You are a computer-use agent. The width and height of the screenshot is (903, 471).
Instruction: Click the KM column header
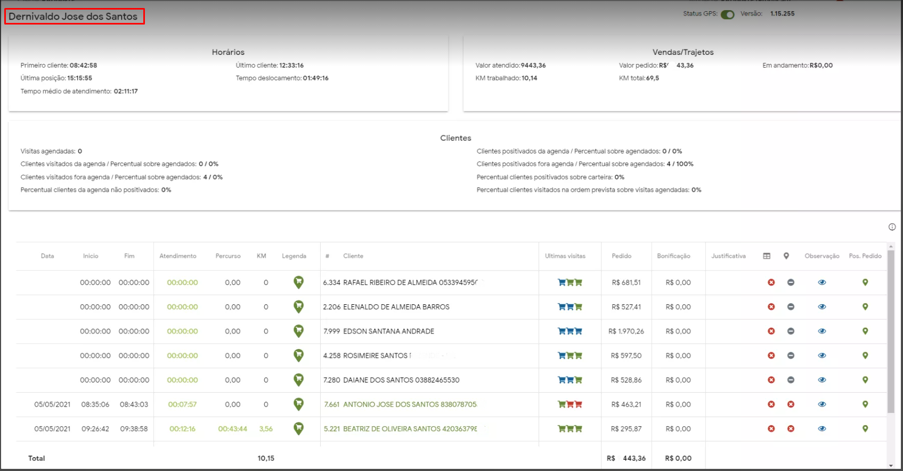point(261,256)
